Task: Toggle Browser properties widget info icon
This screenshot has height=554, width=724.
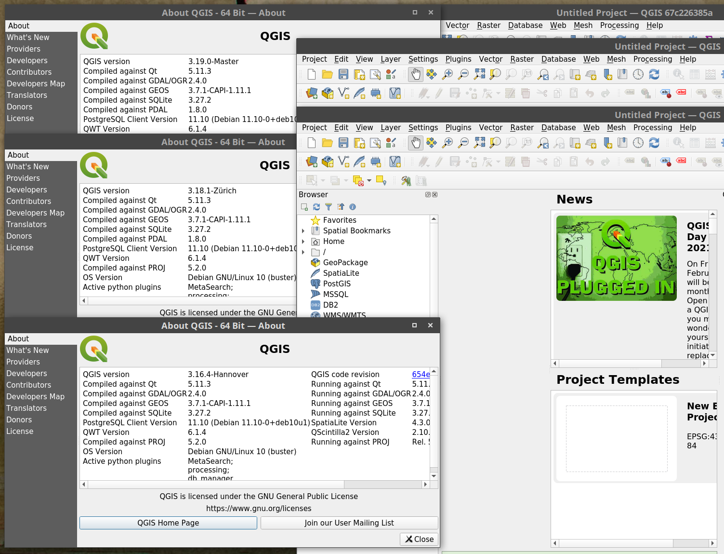Action: click(x=353, y=207)
